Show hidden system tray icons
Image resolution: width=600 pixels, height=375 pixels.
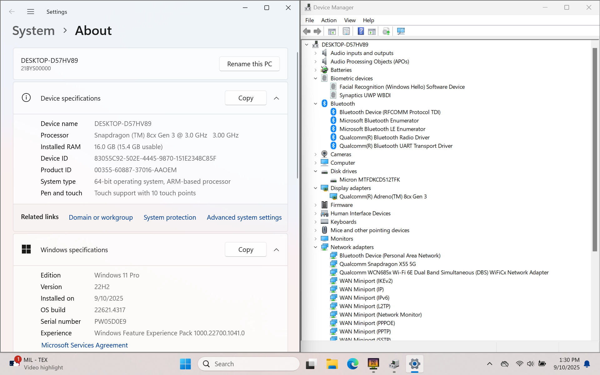coord(490,364)
